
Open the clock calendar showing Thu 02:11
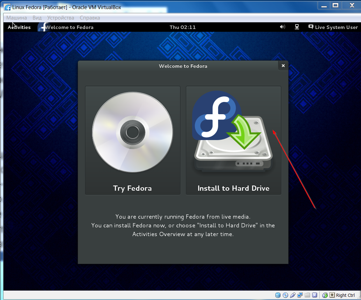click(182, 27)
